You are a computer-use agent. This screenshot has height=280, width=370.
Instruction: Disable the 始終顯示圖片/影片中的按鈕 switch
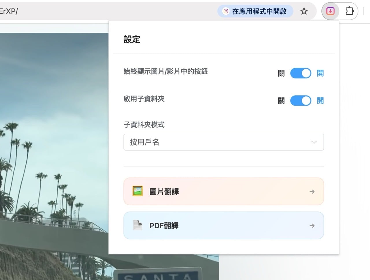(x=300, y=73)
